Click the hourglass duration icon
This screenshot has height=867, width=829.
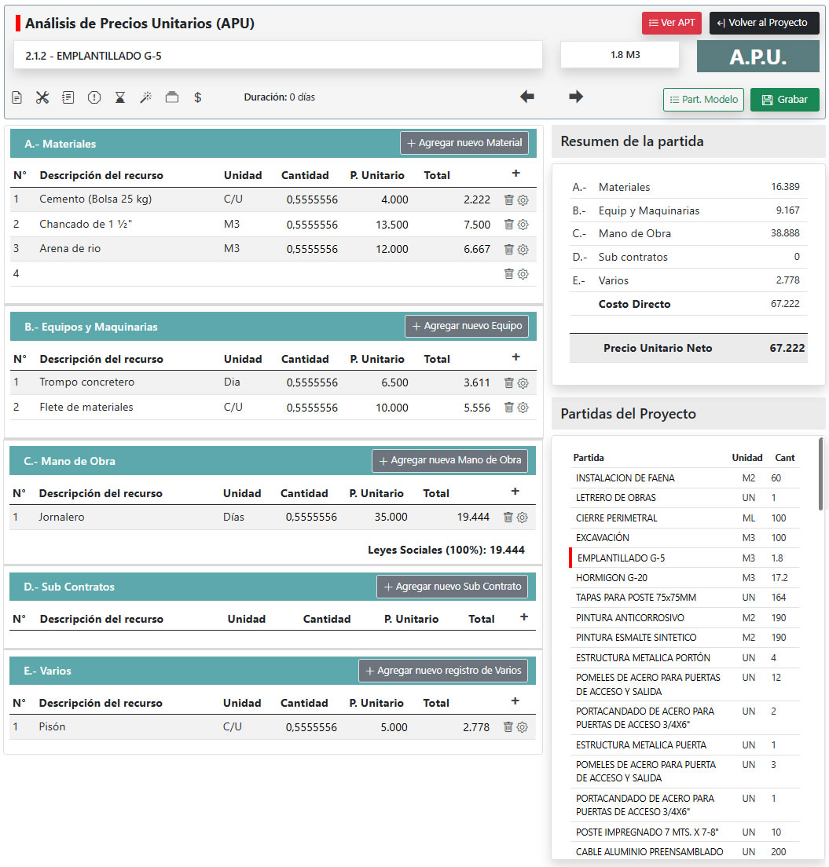pyautogui.click(x=119, y=97)
